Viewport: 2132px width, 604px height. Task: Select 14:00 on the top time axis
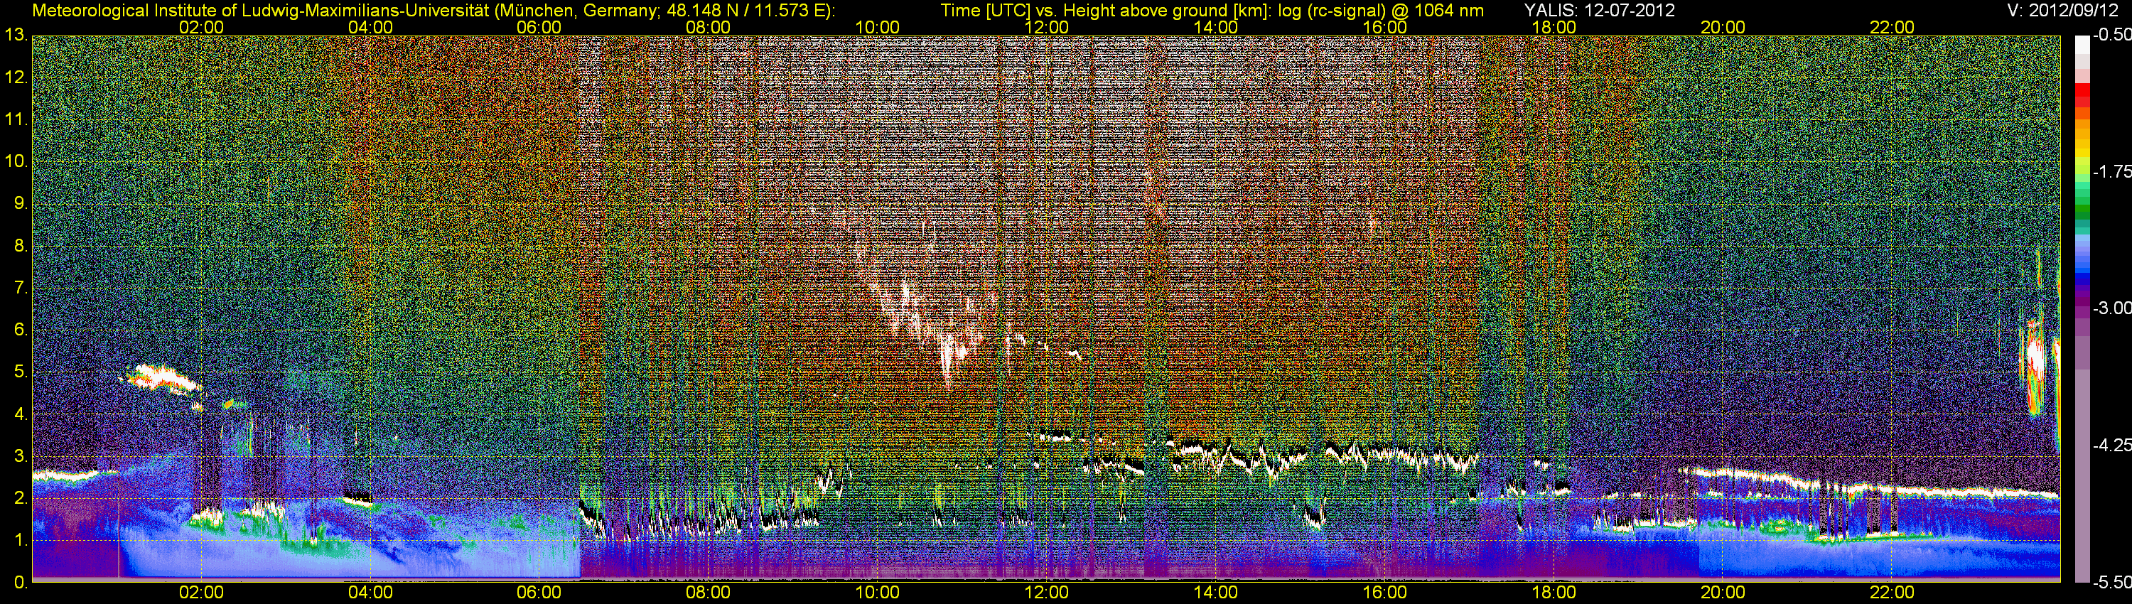point(1216,27)
